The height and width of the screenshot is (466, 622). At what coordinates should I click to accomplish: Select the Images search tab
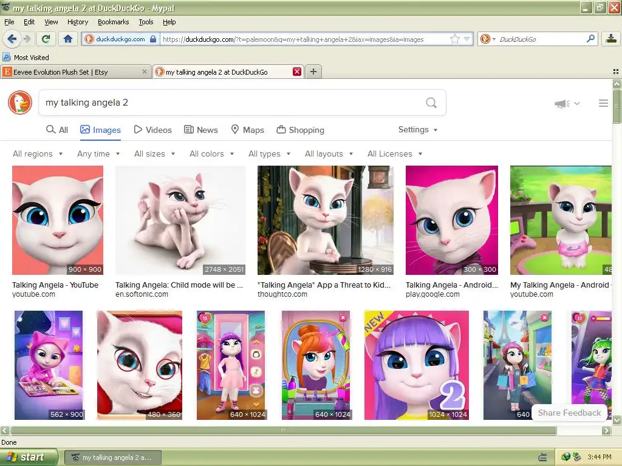pos(100,130)
